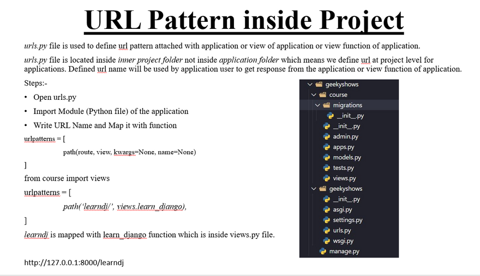Collapse the course folder chevron
Screen dimensions: 480x276
tap(314, 94)
